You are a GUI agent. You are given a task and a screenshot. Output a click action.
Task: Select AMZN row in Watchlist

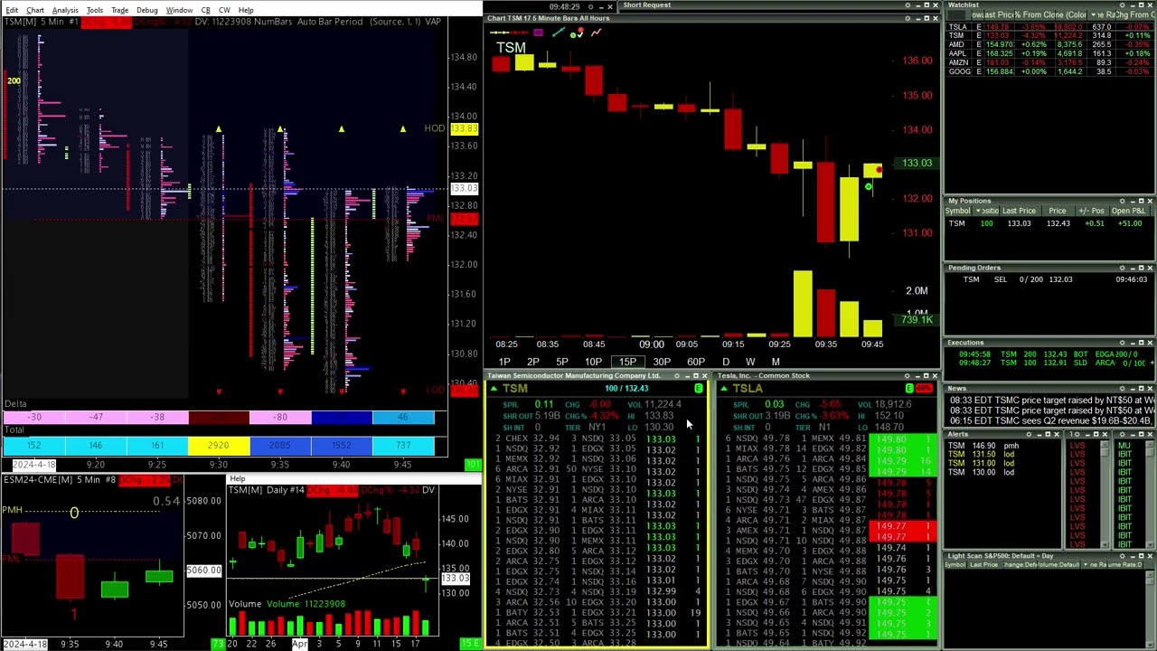[1049, 62]
